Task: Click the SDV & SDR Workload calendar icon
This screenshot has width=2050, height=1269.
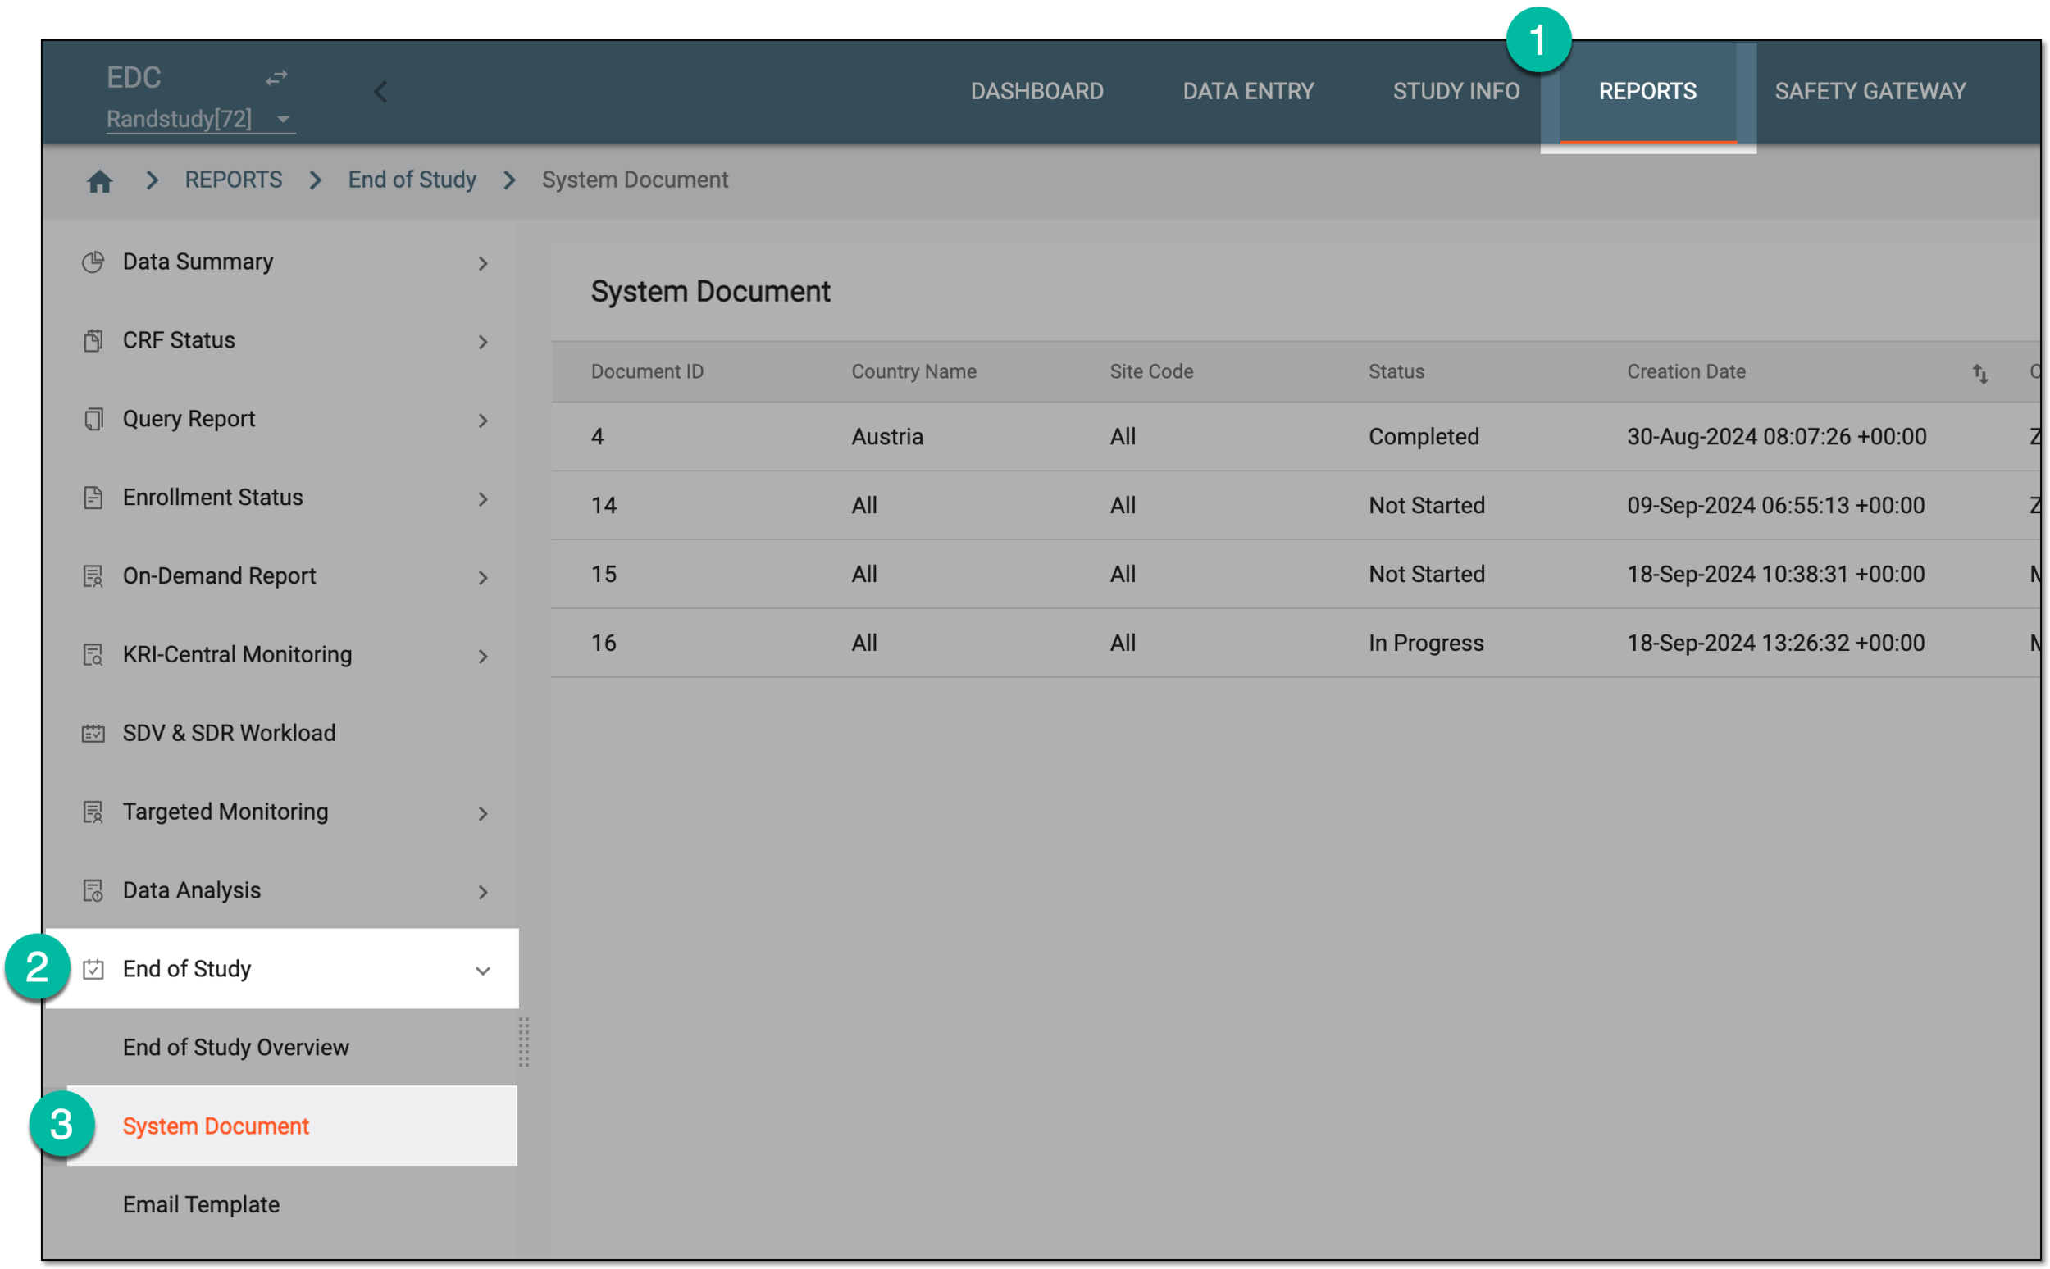Action: point(93,734)
